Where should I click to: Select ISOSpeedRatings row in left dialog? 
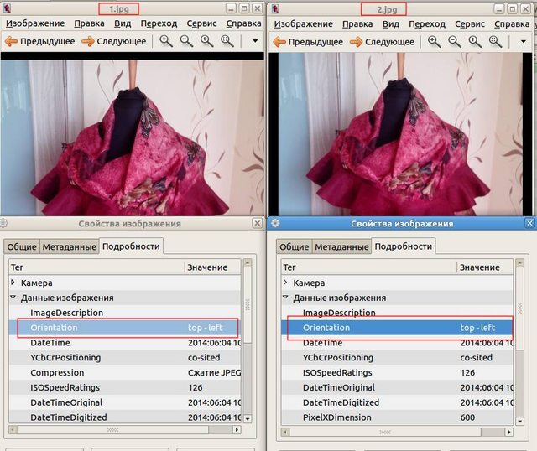coord(125,387)
